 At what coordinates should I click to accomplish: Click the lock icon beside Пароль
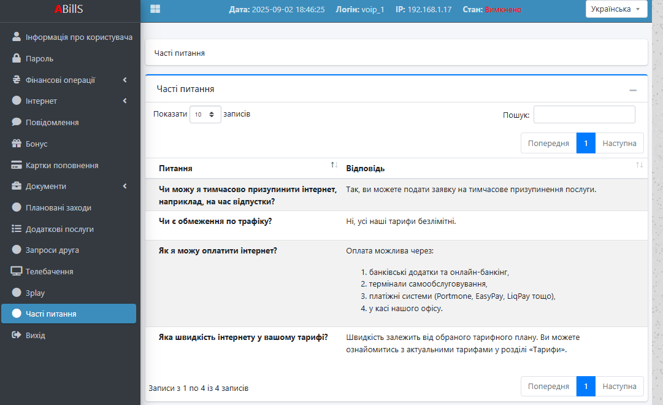[x=17, y=58]
